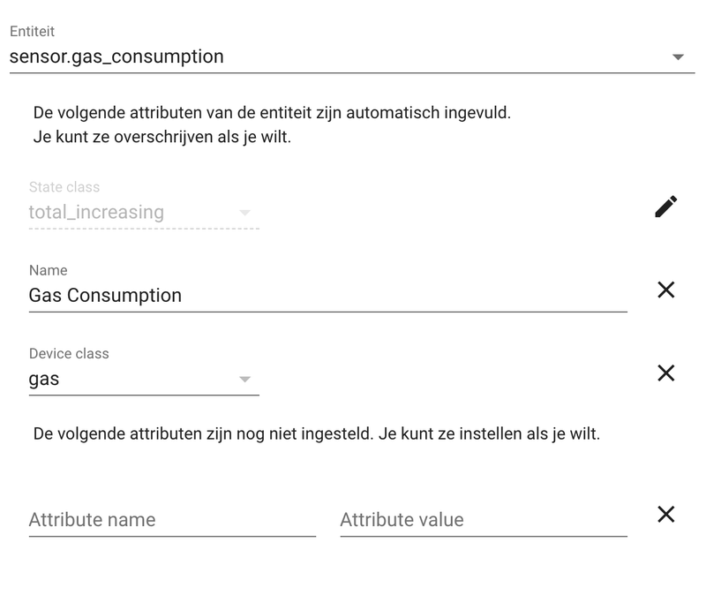Click the State class label
Viewport: 706px width, 595px height.
click(x=64, y=187)
